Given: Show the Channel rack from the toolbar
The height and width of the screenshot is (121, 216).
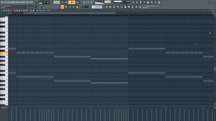Looking at the screenshot, I should 114,7.
